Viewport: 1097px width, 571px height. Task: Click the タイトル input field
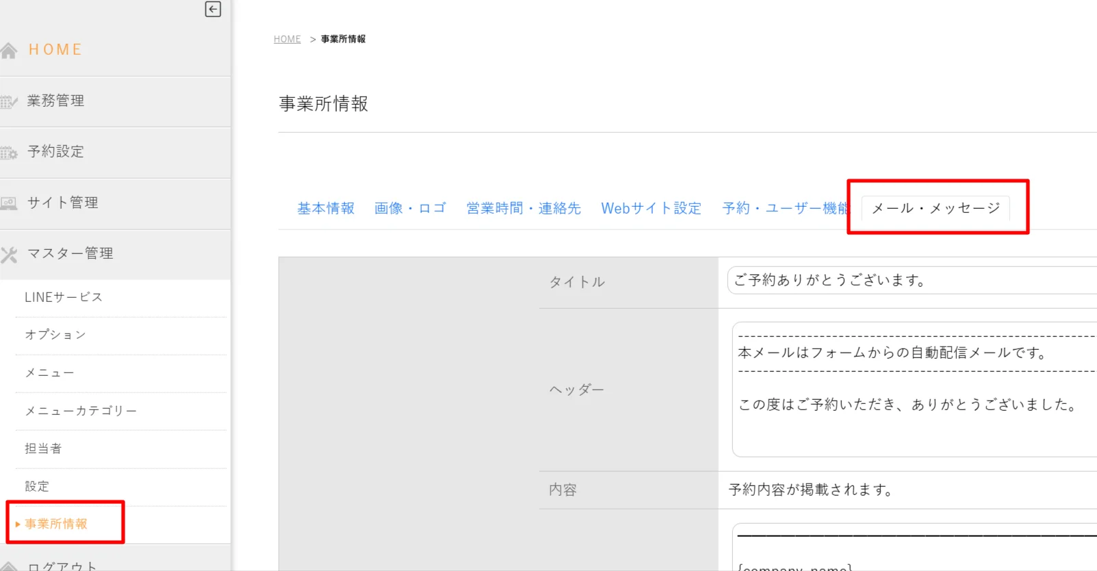(910, 280)
